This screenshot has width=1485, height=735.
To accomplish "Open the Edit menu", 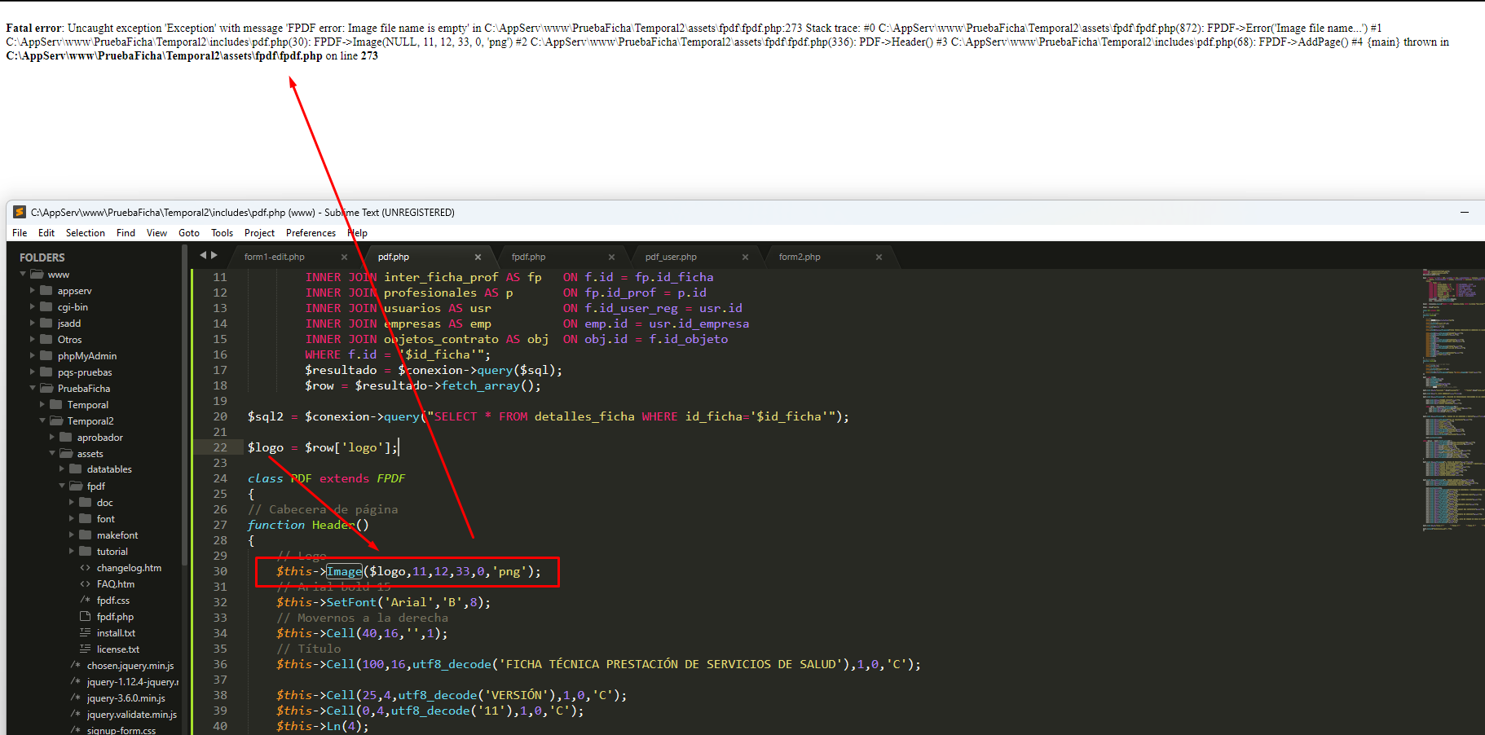I will (46, 233).
